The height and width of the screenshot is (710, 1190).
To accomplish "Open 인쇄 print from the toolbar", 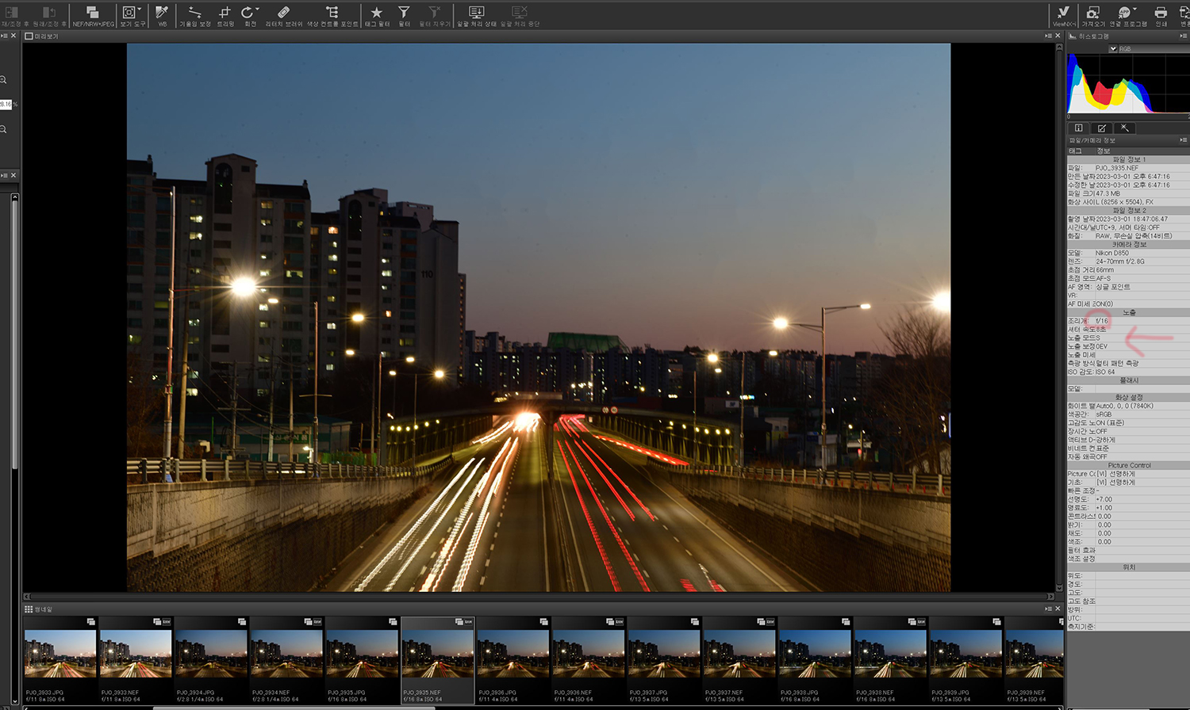I will [x=1161, y=13].
